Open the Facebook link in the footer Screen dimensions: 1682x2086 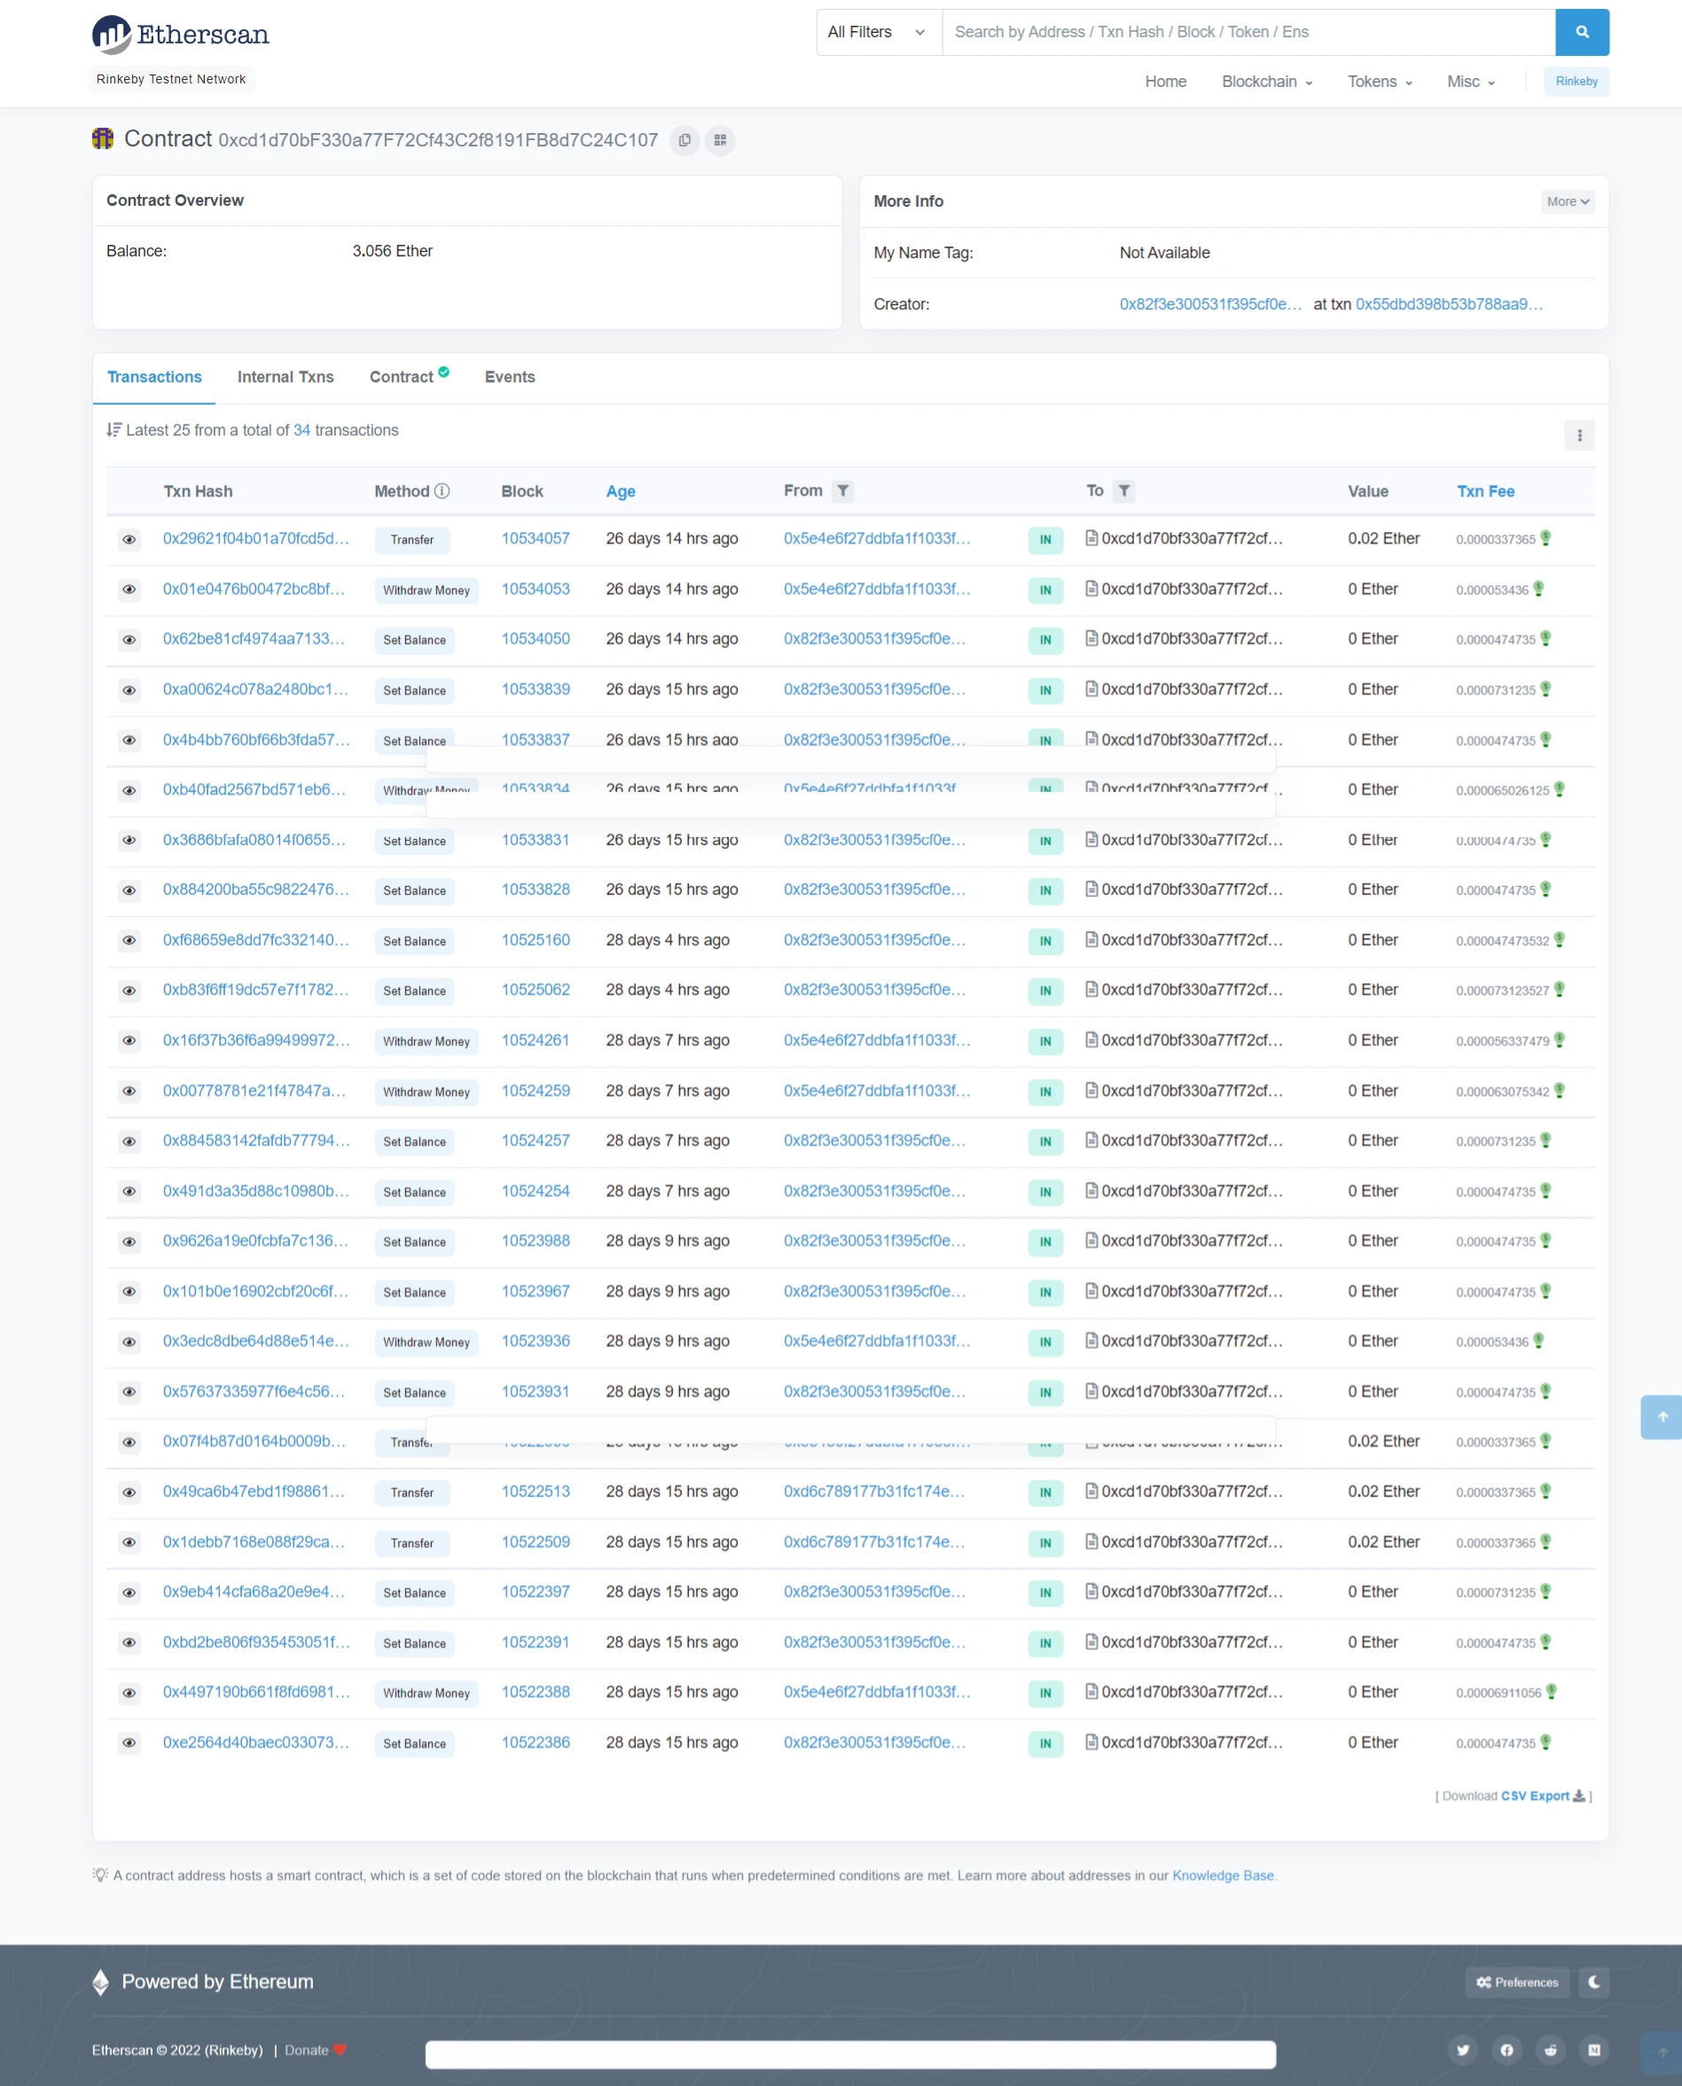point(1506,2049)
